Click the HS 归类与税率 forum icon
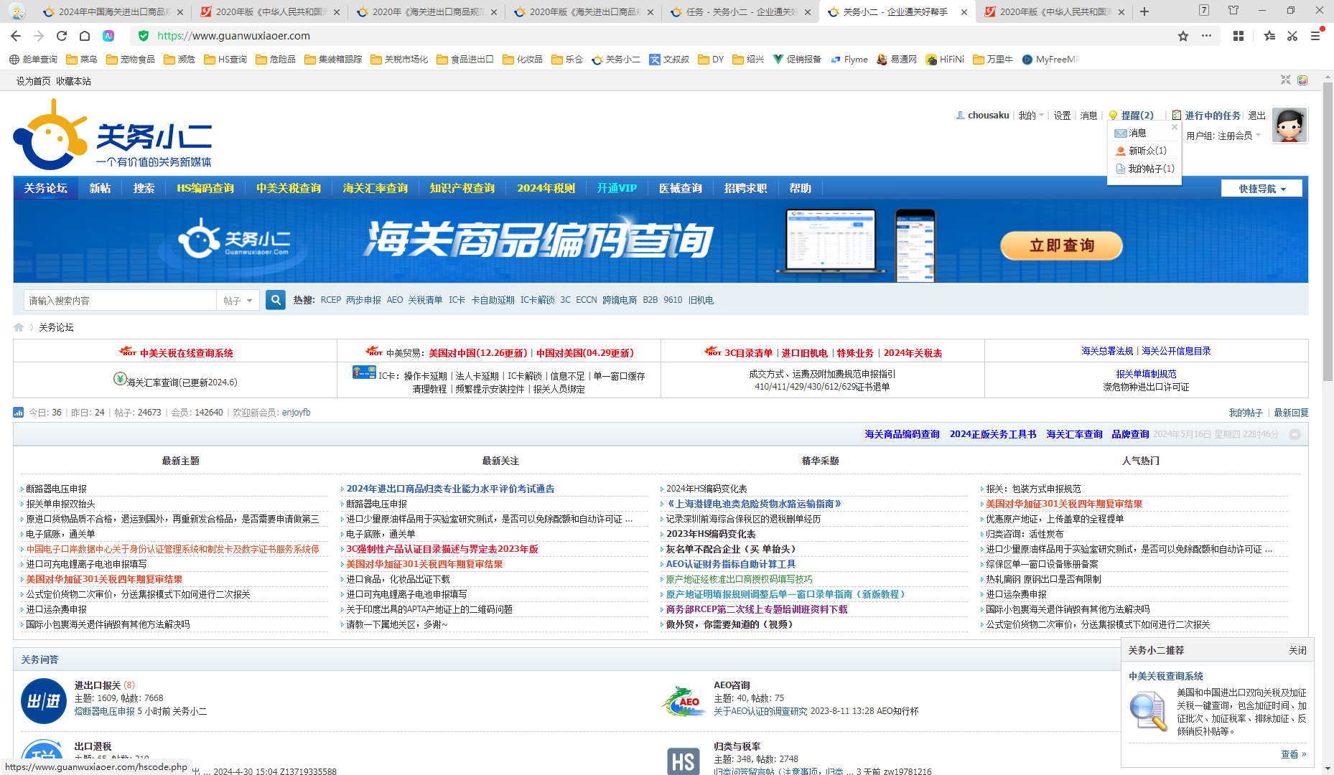This screenshot has height=775, width=1334. pos(684,761)
